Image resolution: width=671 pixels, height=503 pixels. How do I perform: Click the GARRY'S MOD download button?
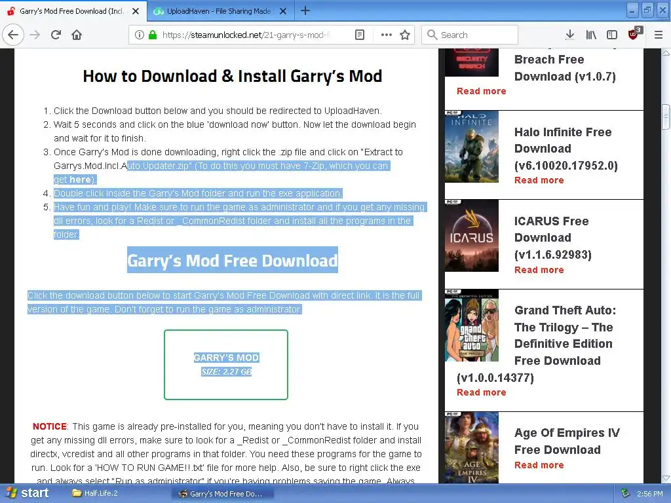tap(226, 364)
